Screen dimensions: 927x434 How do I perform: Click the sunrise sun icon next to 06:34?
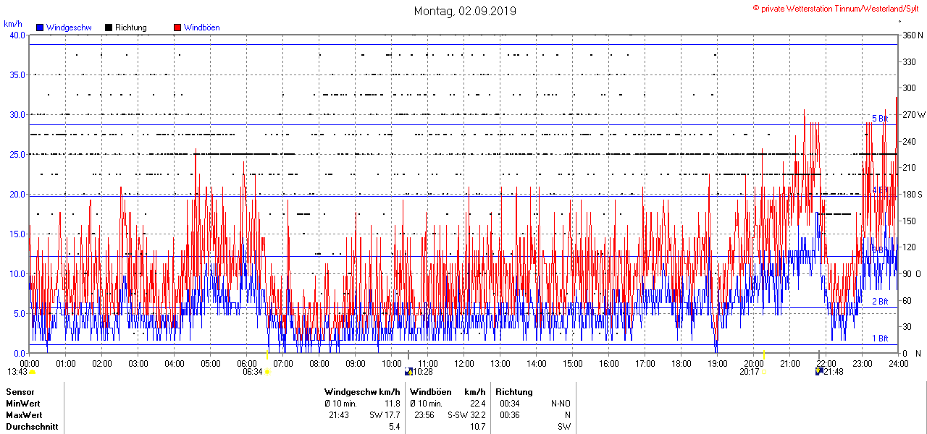pyautogui.click(x=267, y=372)
